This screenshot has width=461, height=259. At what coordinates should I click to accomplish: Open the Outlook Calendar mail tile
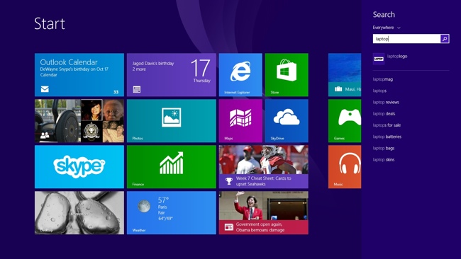[79, 75]
